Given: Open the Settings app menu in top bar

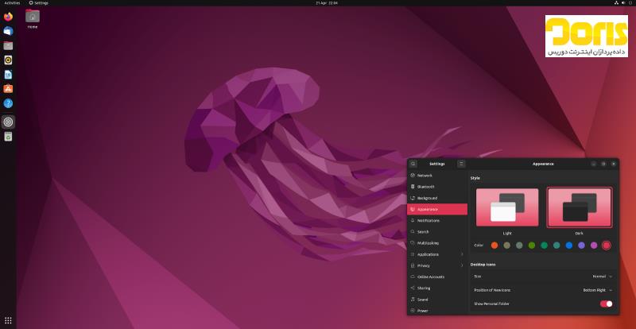Looking at the screenshot, I should [x=38, y=3].
